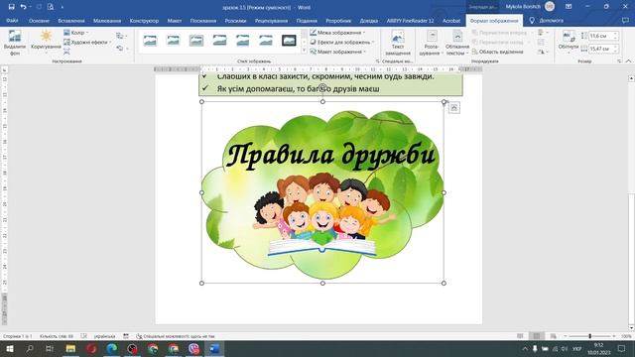Undo the last action
The image size is (635, 357).
[x=23, y=7]
